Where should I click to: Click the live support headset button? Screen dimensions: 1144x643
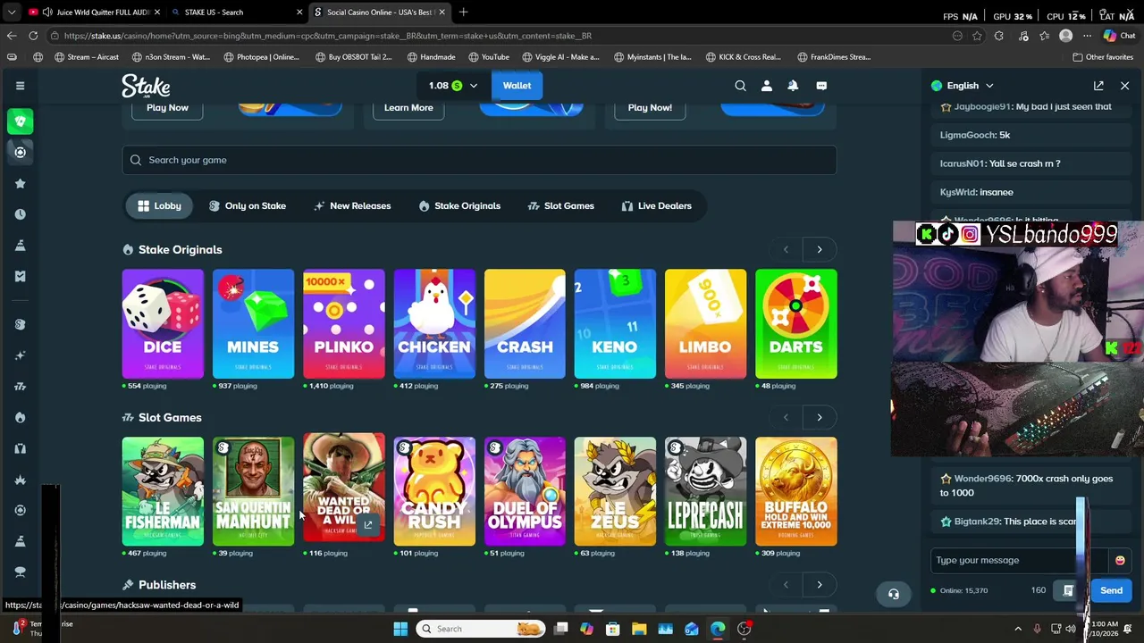[x=893, y=594]
